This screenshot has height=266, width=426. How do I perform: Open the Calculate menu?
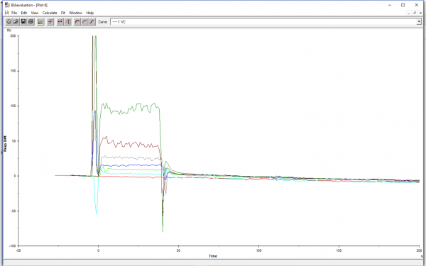(50, 13)
